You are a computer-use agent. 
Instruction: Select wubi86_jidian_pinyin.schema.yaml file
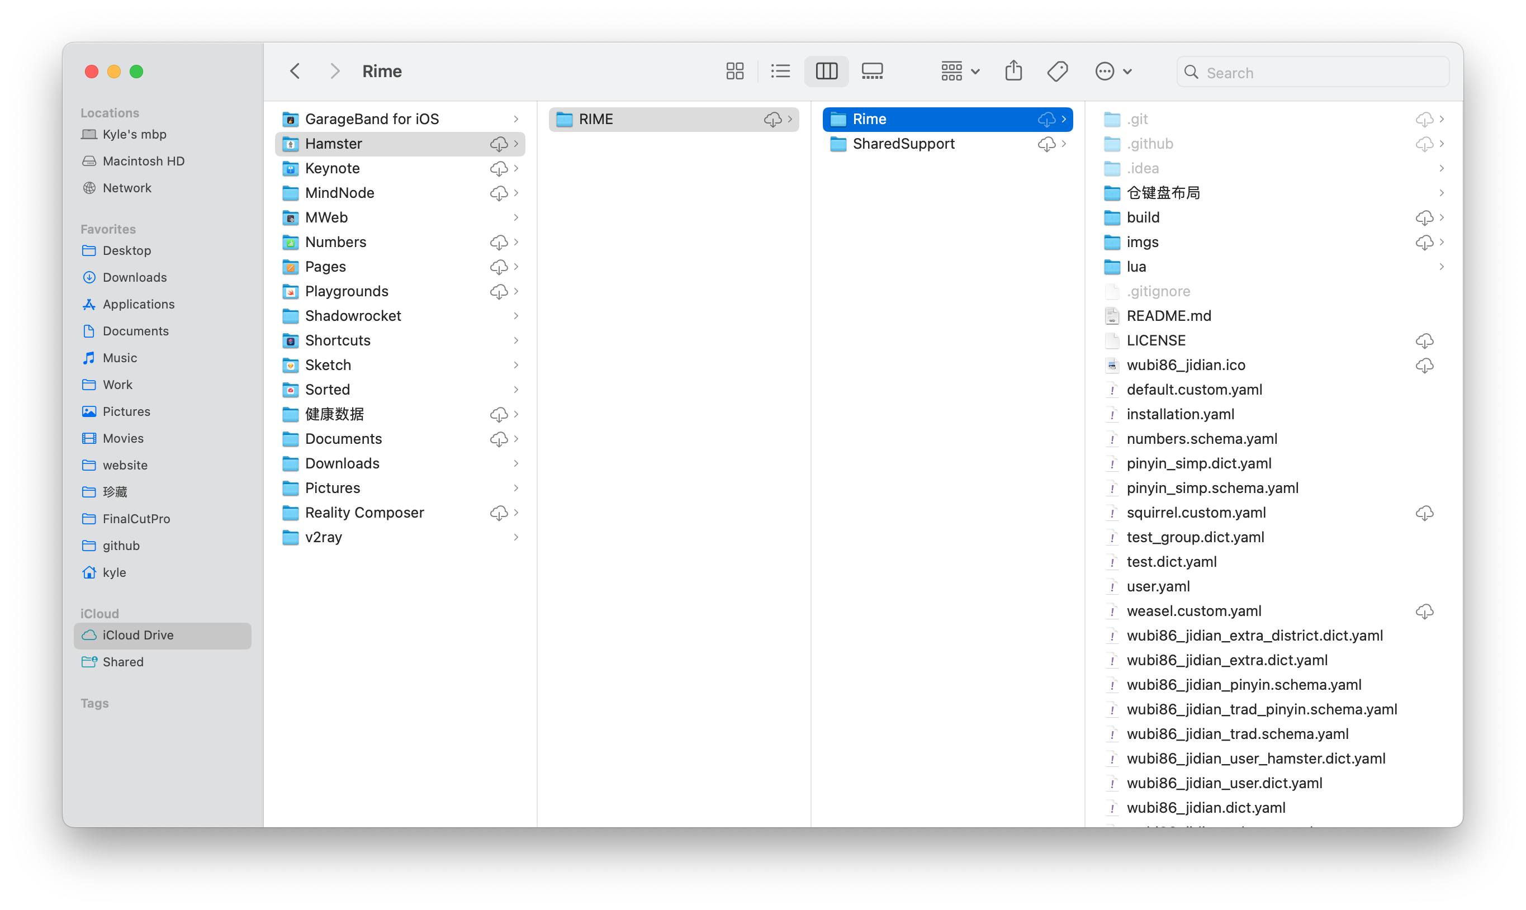(x=1274, y=685)
